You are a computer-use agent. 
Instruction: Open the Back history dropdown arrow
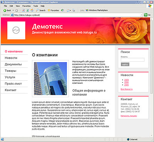[x=13, y=10]
